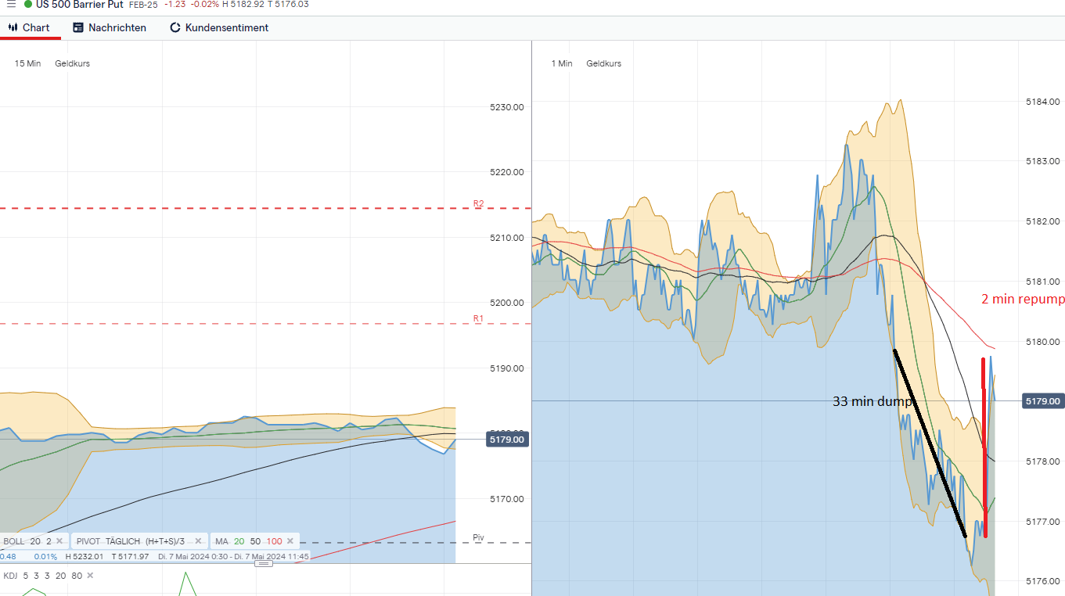The height and width of the screenshot is (596, 1065).
Task: Click 5176.00 on the right price axis
Action: pyautogui.click(x=1042, y=581)
